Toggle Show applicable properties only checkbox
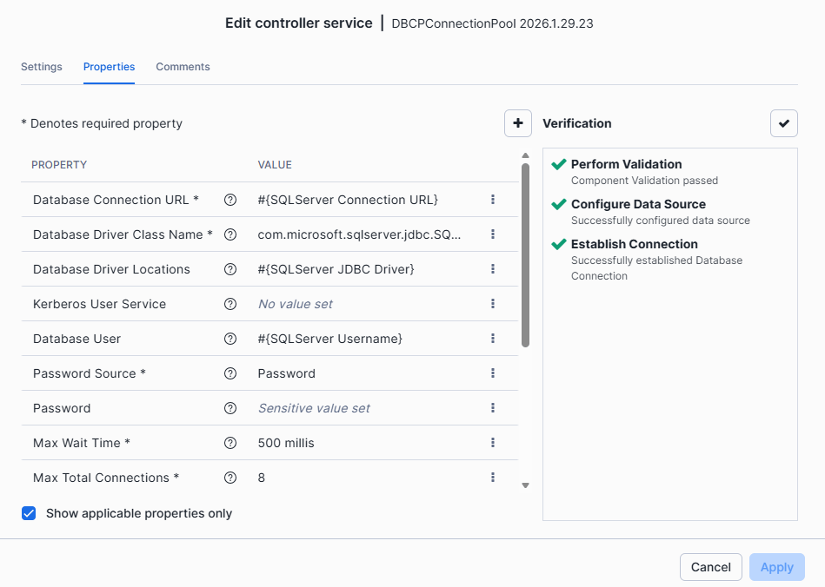 coord(30,513)
